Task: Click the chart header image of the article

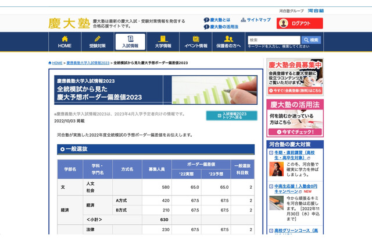Action: (x=214, y=90)
